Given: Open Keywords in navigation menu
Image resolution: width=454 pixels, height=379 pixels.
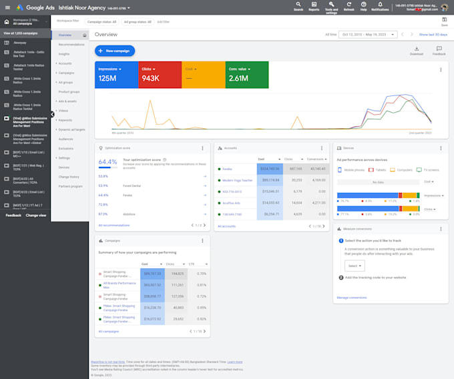Looking at the screenshot, I should click(x=65, y=120).
